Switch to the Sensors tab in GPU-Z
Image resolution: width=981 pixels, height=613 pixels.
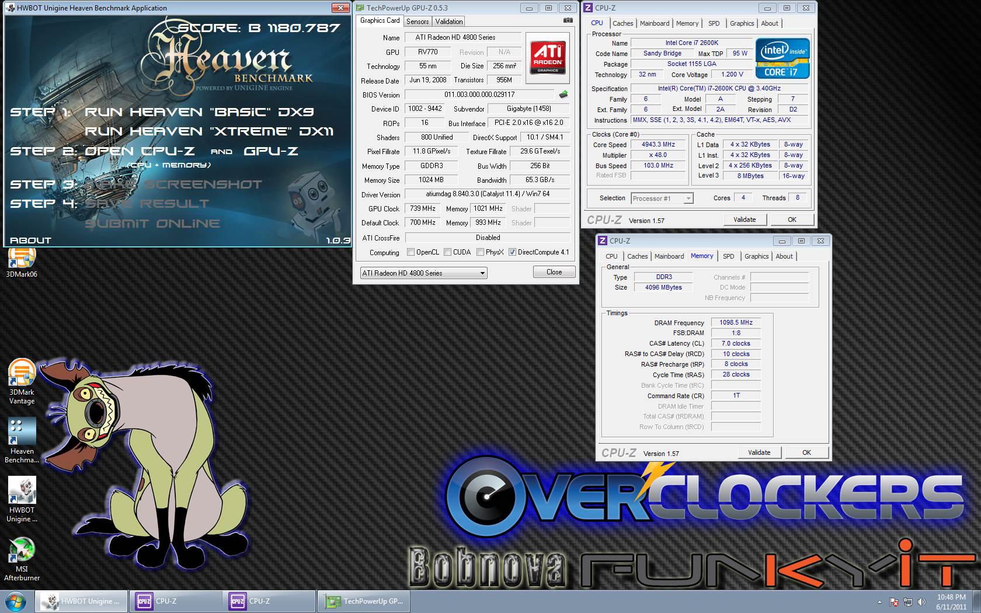[418, 21]
